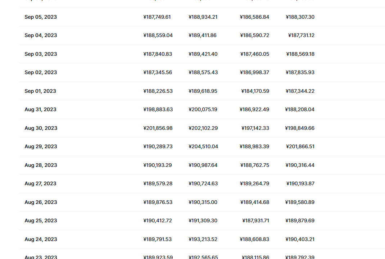Click the Aug 27, 2023 date cell
This screenshot has width=385, height=259.
click(41, 183)
